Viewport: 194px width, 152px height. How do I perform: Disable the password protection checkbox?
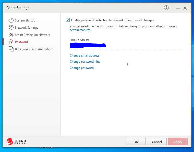[68, 20]
